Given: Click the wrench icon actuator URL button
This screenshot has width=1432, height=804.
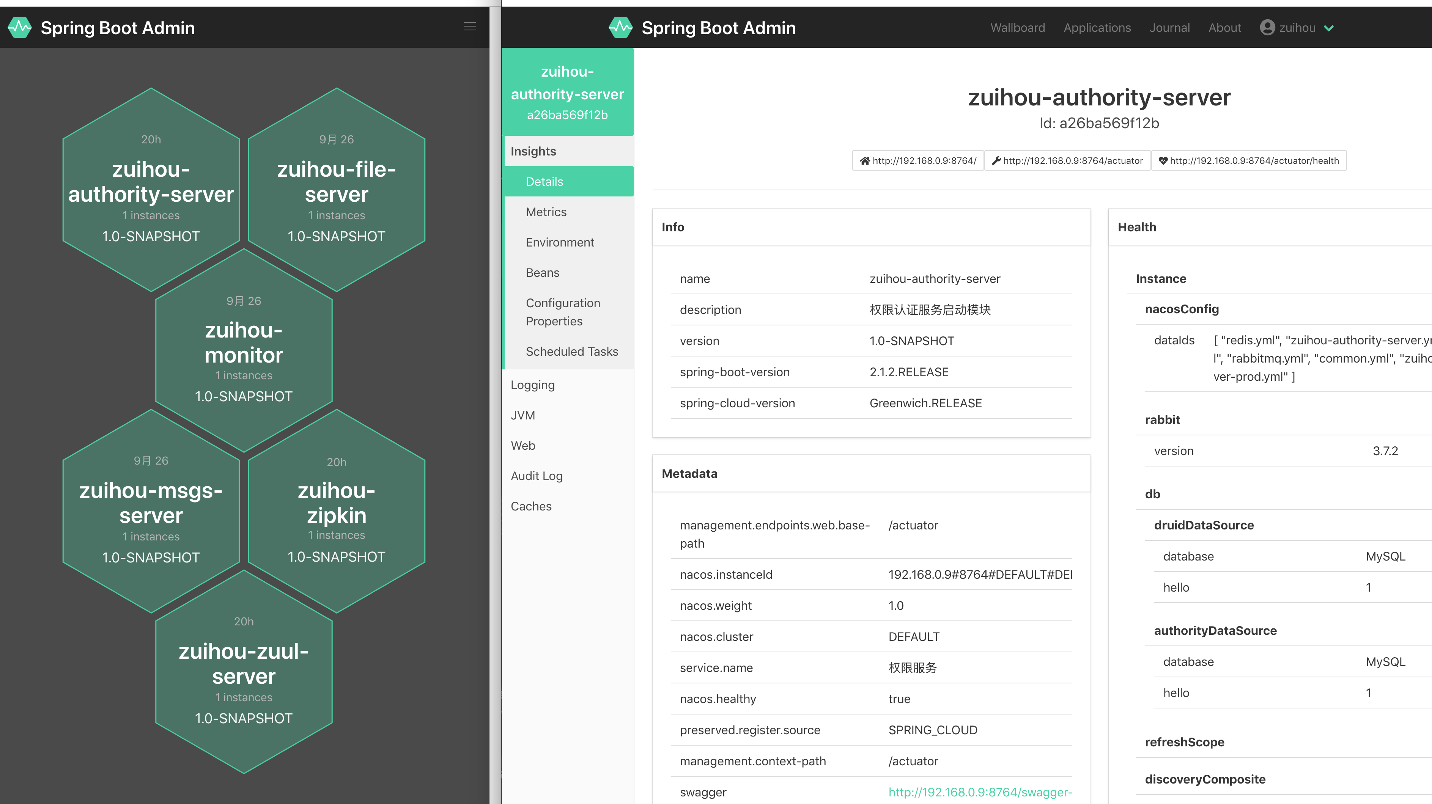Looking at the screenshot, I should click(x=1067, y=160).
